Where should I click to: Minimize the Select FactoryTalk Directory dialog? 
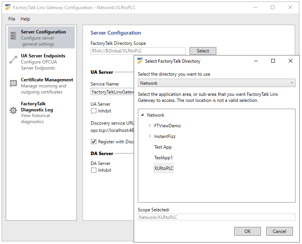pyautogui.click(x=256, y=61)
